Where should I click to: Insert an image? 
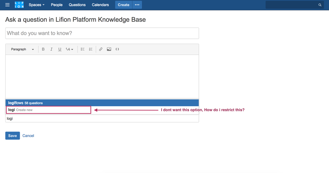click(109, 49)
